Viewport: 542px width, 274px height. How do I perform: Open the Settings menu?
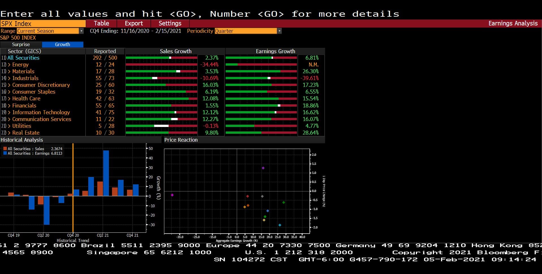pos(170,23)
